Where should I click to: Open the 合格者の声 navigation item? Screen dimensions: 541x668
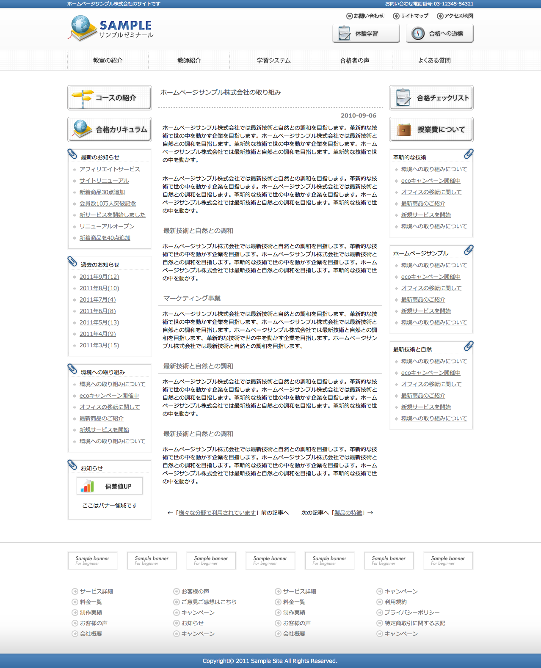tap(355, 60)
